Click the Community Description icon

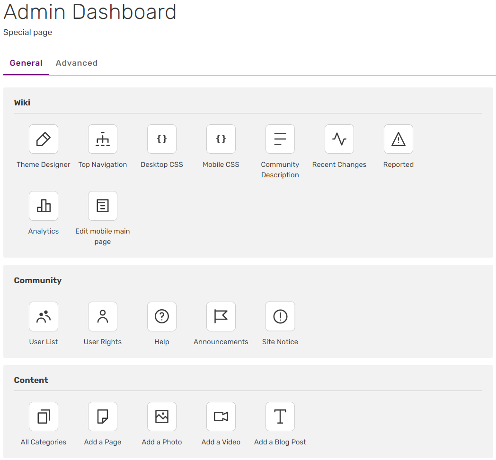pyautogui.click(x=280, y=139)
